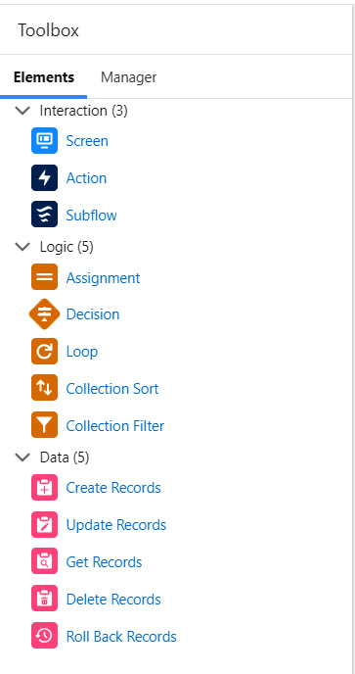The height and width of the screenshot is (674, 355).
Task: Click the diamond Decision icon
Action: coord(44,314)
